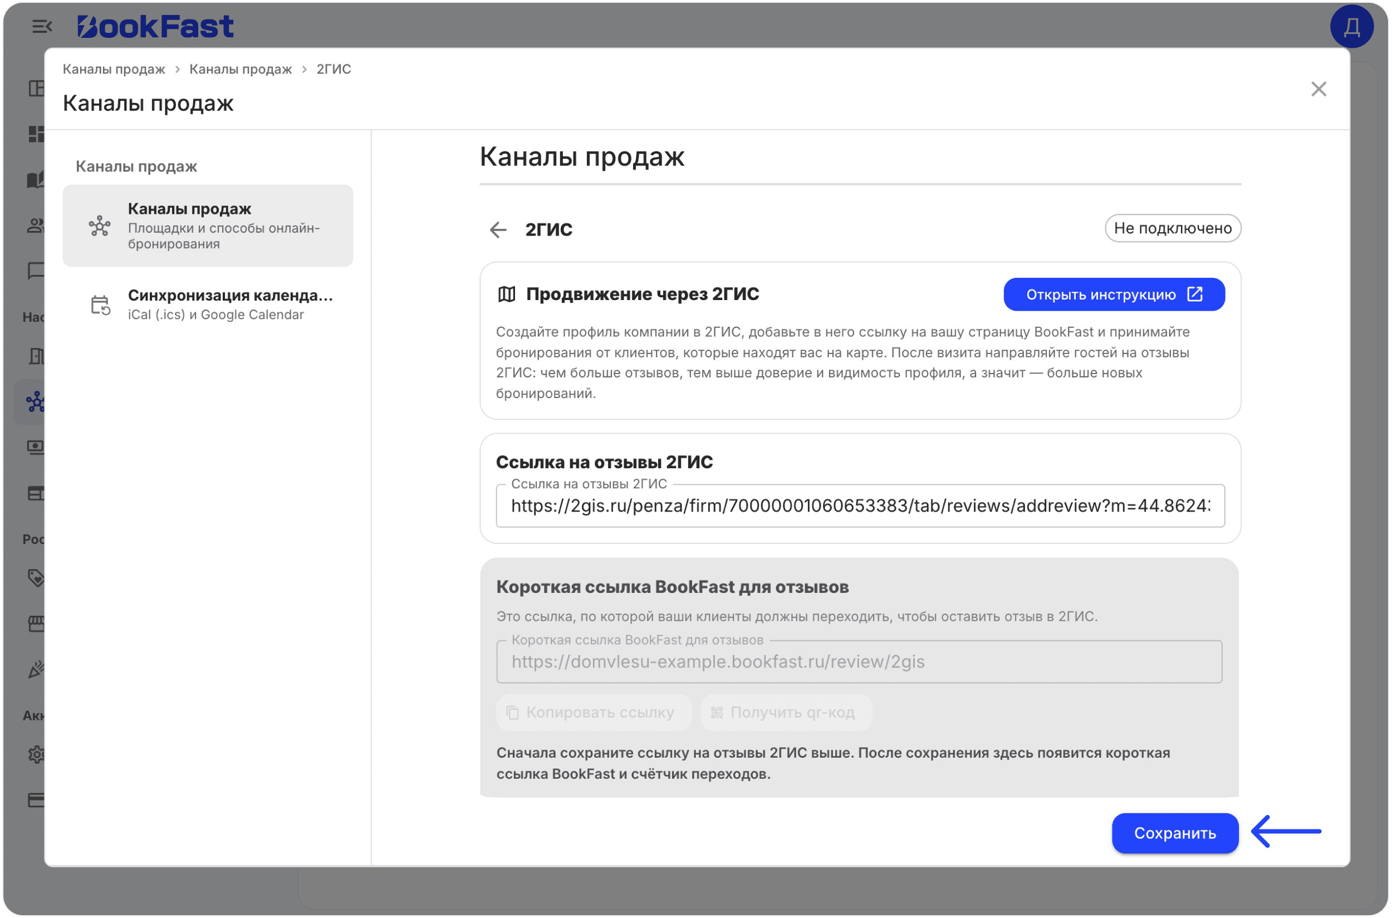Open the party popper sidebar icon

pos(36,669)
